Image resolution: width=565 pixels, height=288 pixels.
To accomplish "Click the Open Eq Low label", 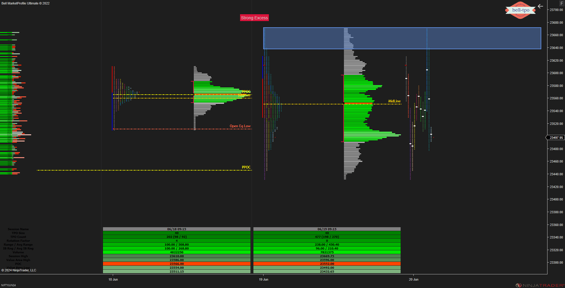I will (240, 126).
